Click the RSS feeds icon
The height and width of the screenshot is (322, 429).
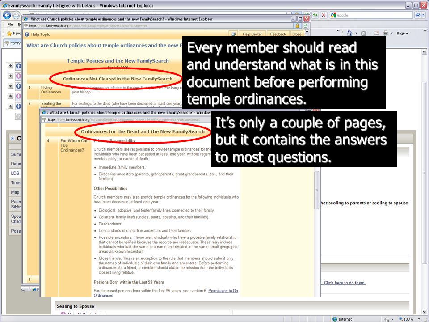tap(364, 34)
